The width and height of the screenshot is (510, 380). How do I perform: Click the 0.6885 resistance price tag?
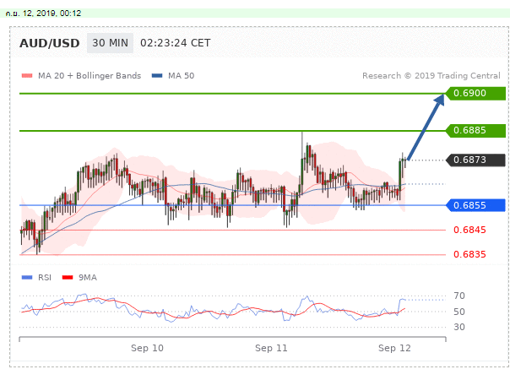476,130
